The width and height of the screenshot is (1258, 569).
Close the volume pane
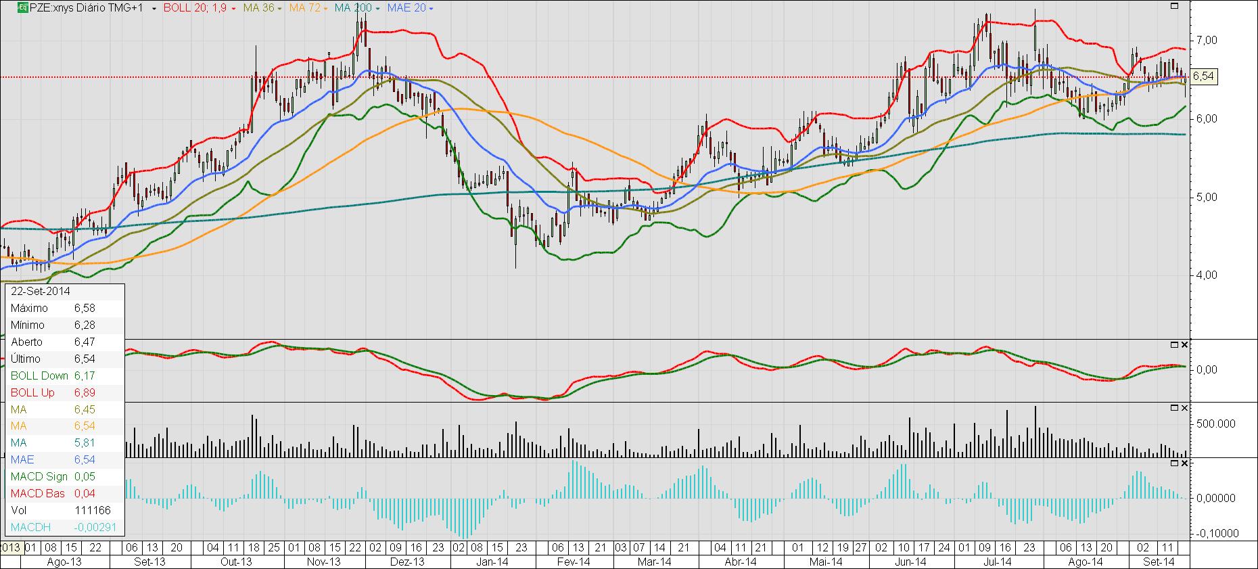pyautogui.click(x=1184, y=408)
